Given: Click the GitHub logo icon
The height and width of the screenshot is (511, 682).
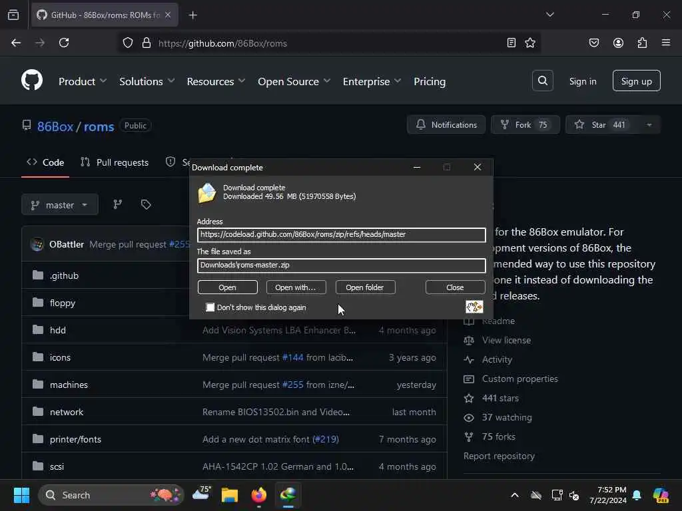Looking at the screenshot, I should 32,81.
